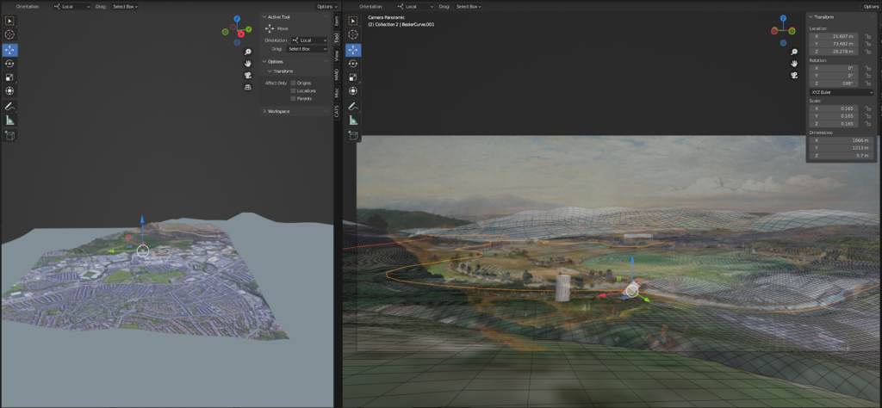Toggle lock for Scale X
The height and width of the screenshot is (408, 882).
[x=868, y=108]
